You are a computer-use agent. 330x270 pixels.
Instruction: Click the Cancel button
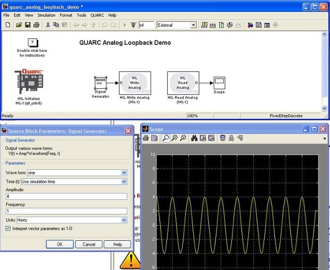click(x=89, y=244)
